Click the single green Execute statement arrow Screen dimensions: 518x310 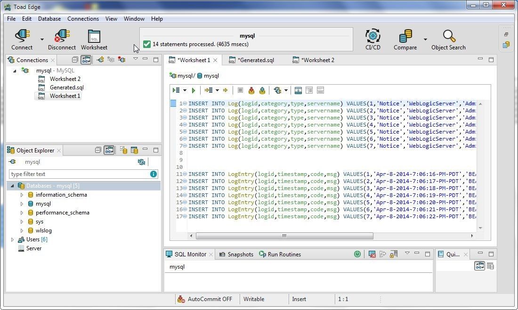tap(194, 90)
